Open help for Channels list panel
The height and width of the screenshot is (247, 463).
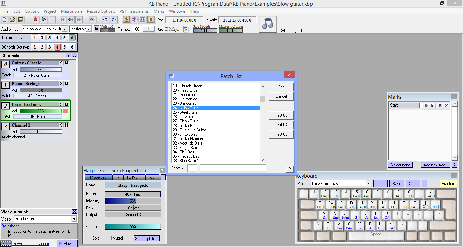[69, 55]
